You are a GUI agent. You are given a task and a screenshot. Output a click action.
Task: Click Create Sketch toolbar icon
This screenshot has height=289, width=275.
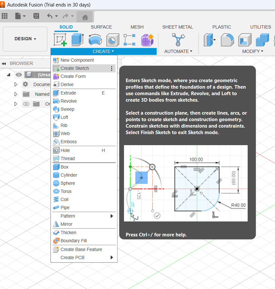60,40
